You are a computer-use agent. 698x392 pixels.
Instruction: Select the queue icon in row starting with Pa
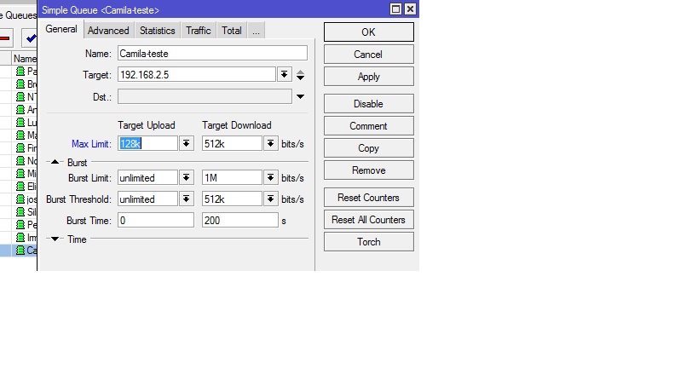[20, 72]
